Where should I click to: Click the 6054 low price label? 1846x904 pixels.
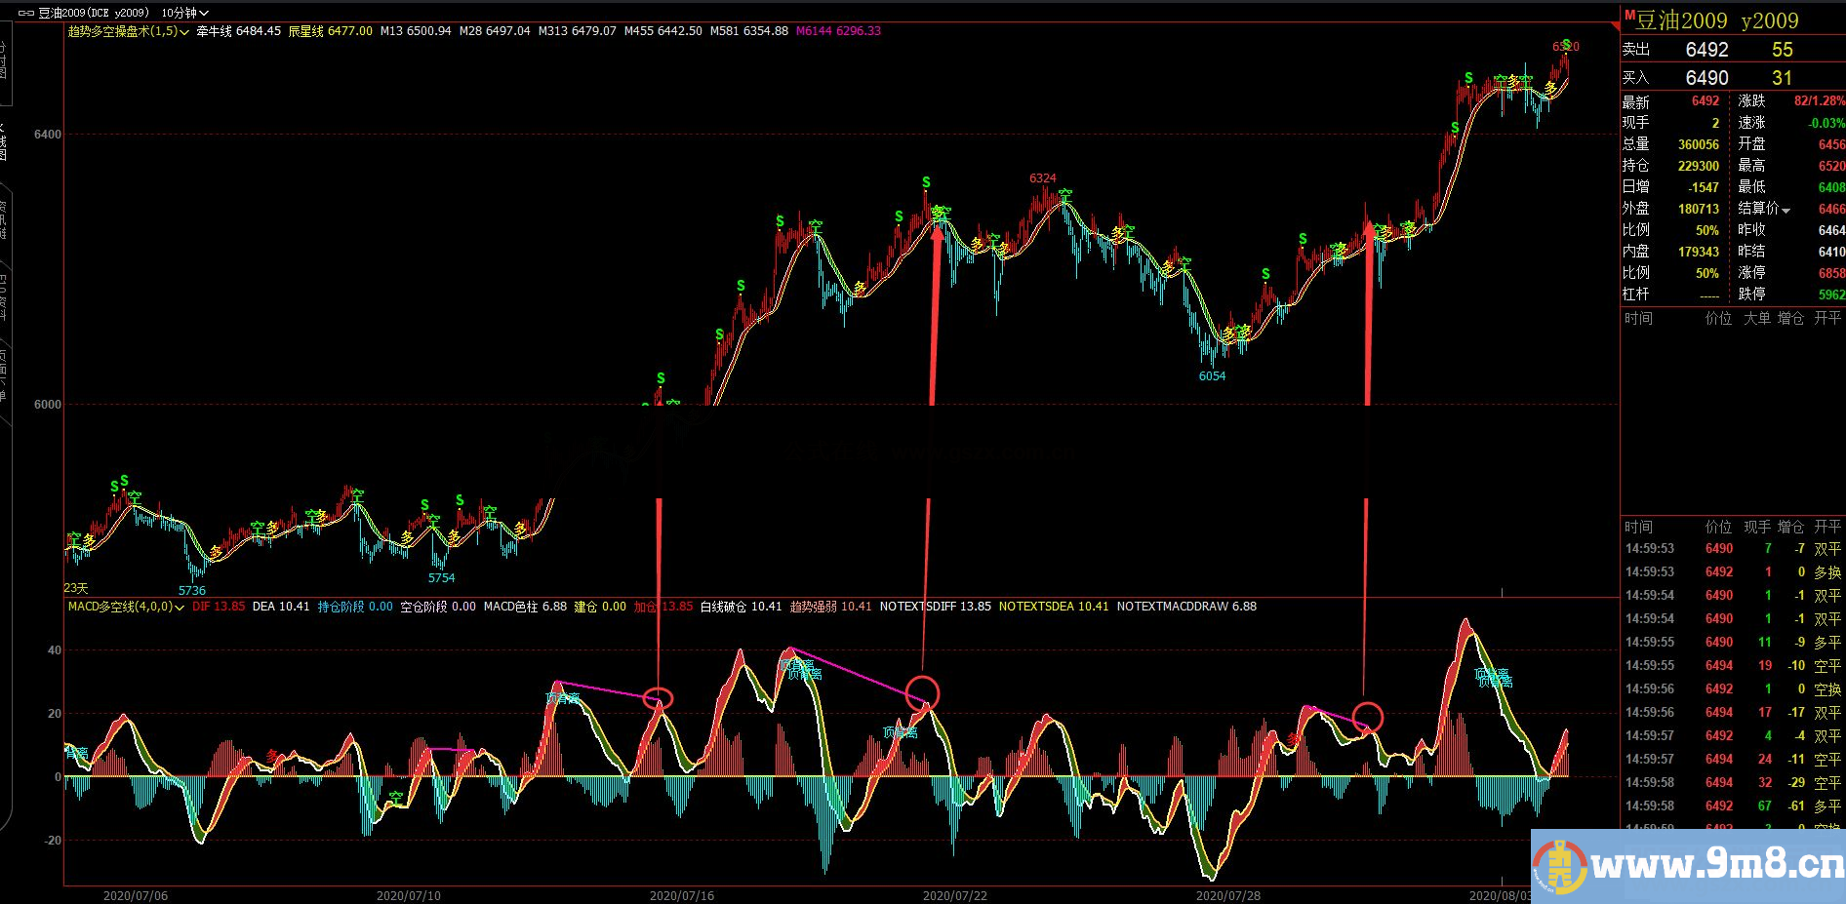coord(1212,376)
